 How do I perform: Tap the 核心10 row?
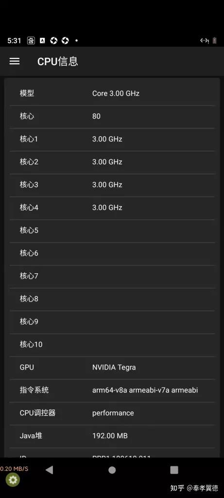(112, 345)
